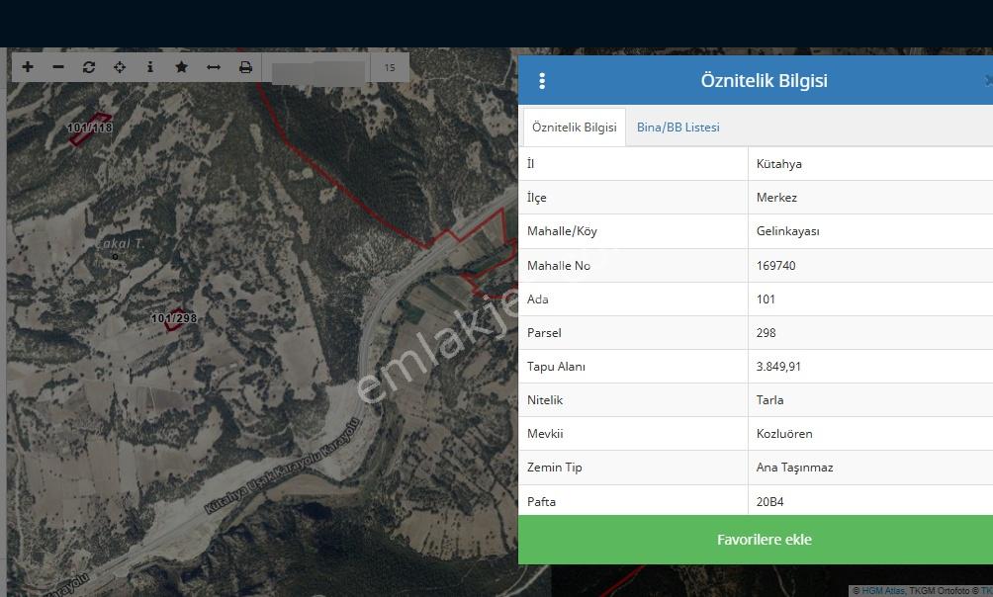Choose the distance measure arrow tool

[x=214, y=67]
